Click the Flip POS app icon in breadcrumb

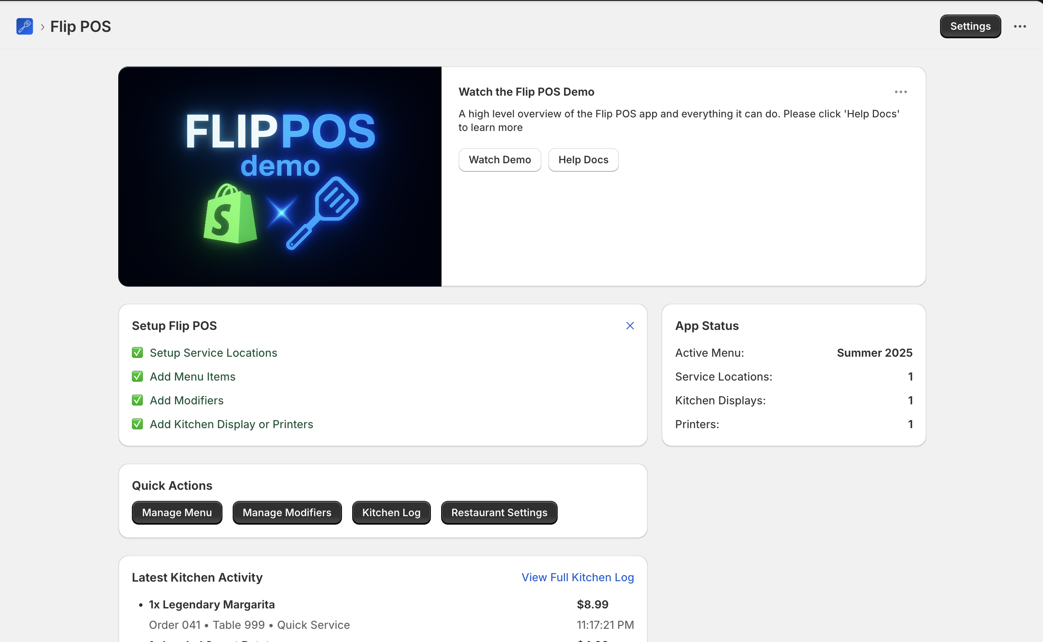[x=25, y=26]
